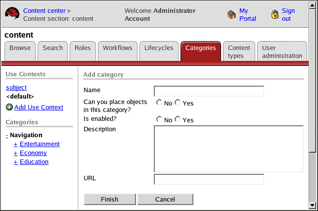This screenshot has width=318, height=211.
Task: Expand the Education category node
Action: [x=16, y=162]
